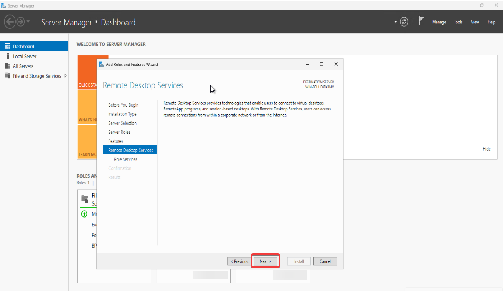
Task: Open the Notifications flag icon
Action: coord(422,21)
